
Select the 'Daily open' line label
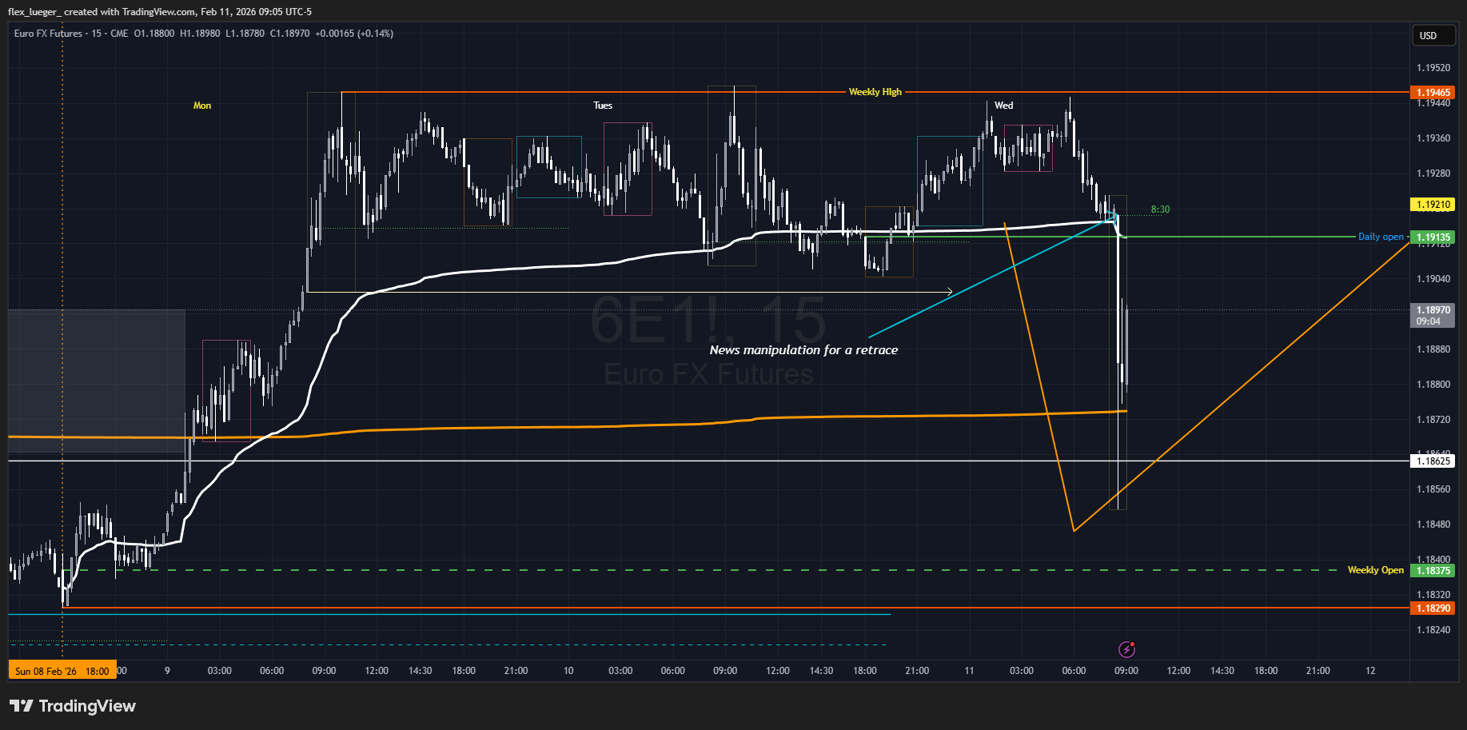tap(1380, 237)
